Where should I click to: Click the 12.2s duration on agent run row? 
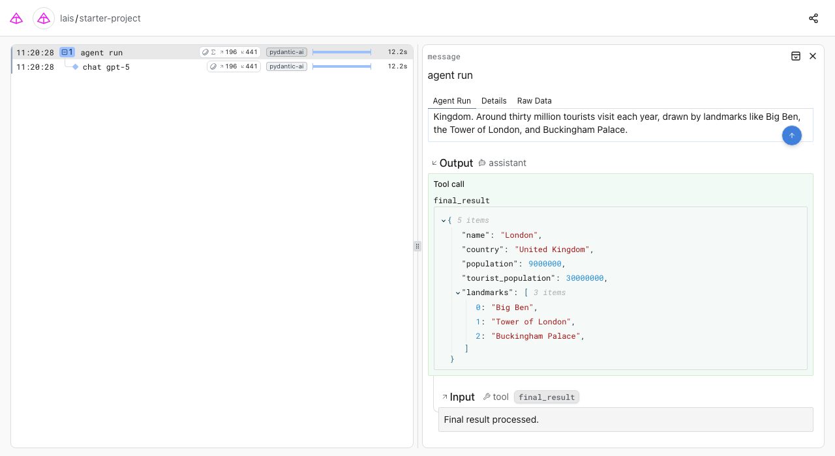pyautogui.click(x=397, y=52)
